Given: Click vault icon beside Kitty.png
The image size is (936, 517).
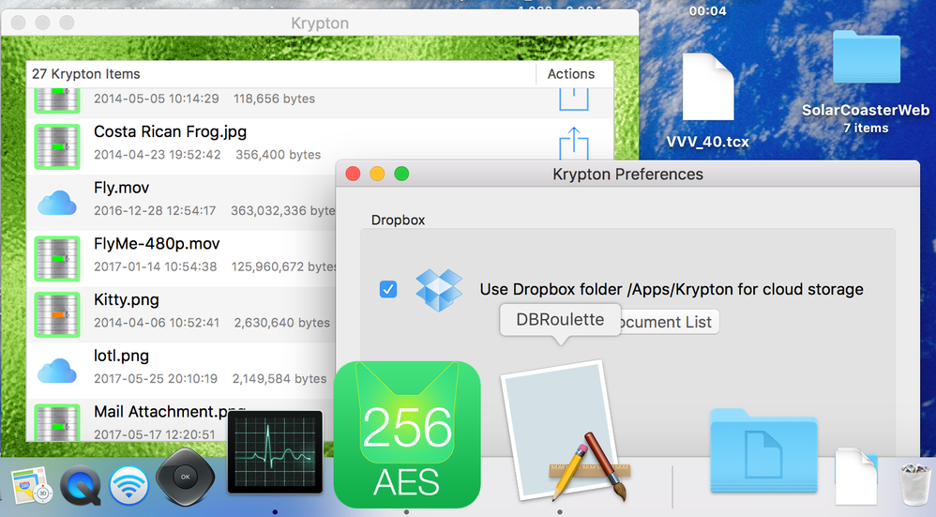Looking at the screenshot, I should 56,314.
